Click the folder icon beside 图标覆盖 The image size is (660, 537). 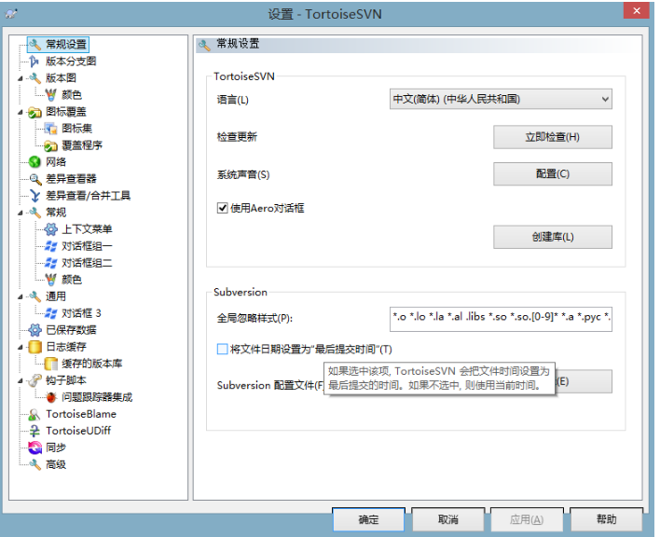coord(34,112)
